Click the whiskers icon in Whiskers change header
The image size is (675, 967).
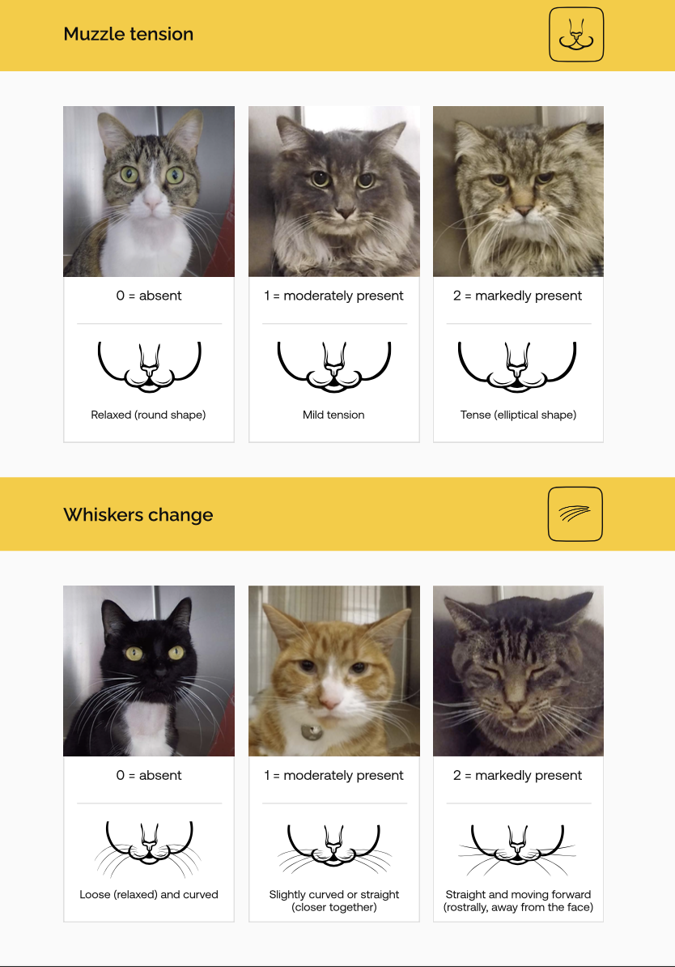[x=575, y=514]
